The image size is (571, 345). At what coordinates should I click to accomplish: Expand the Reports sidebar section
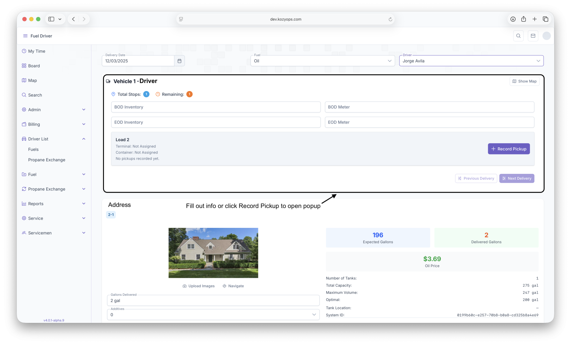pyautogui.click(x=84, y=204)
